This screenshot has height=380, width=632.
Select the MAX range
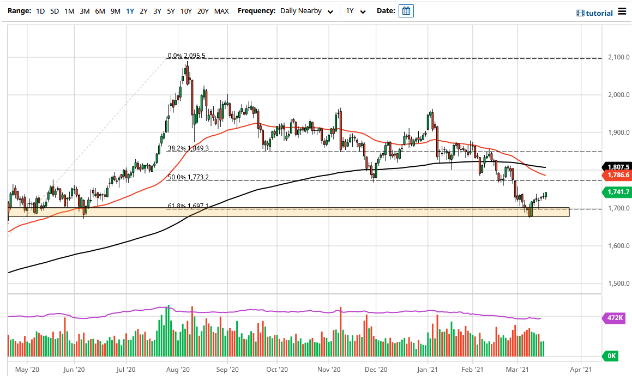click(x=221, y=11)
